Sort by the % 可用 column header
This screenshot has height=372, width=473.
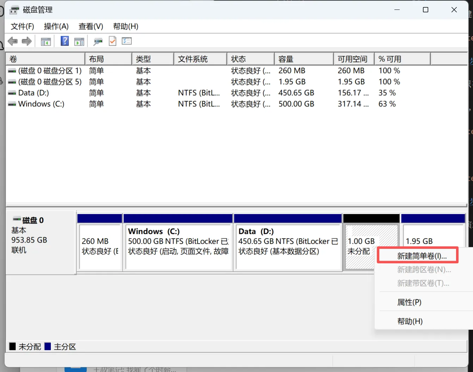point(403,59)
